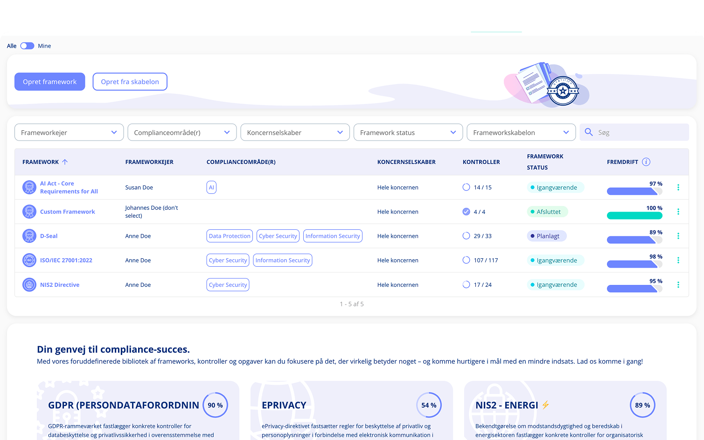Click the certified badge illustration top right
The width and height of the screenshot is (704, 440).
pyautogui.click(x=563, y=90)
